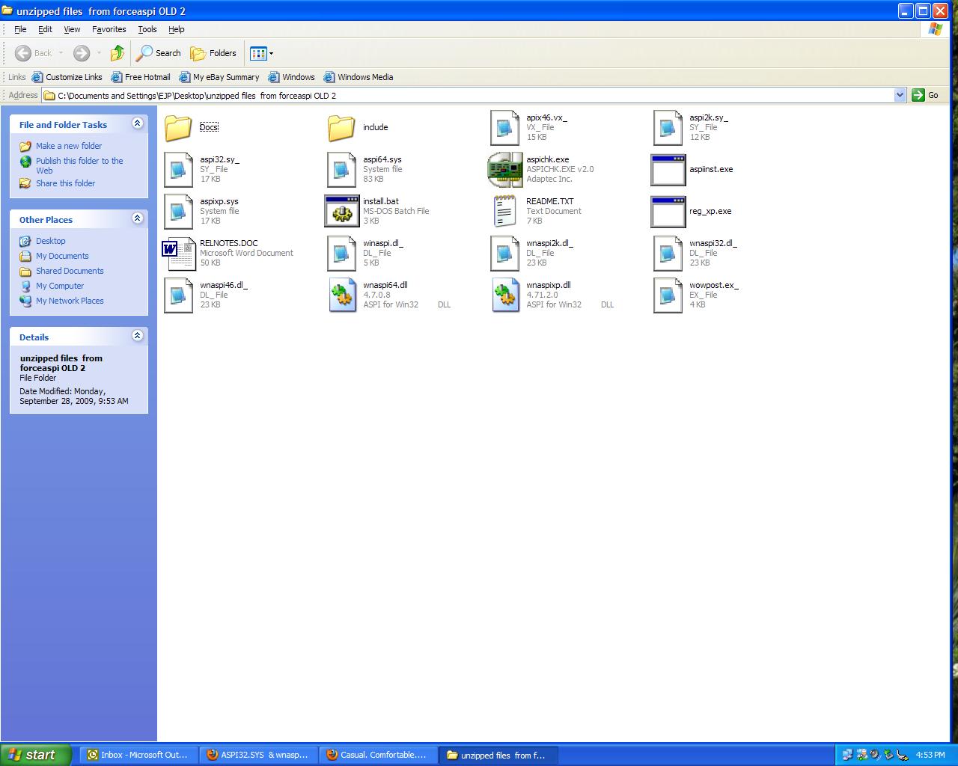Open the Edit menu
Viewport: 958px width, 766px height.
[45, 29]
